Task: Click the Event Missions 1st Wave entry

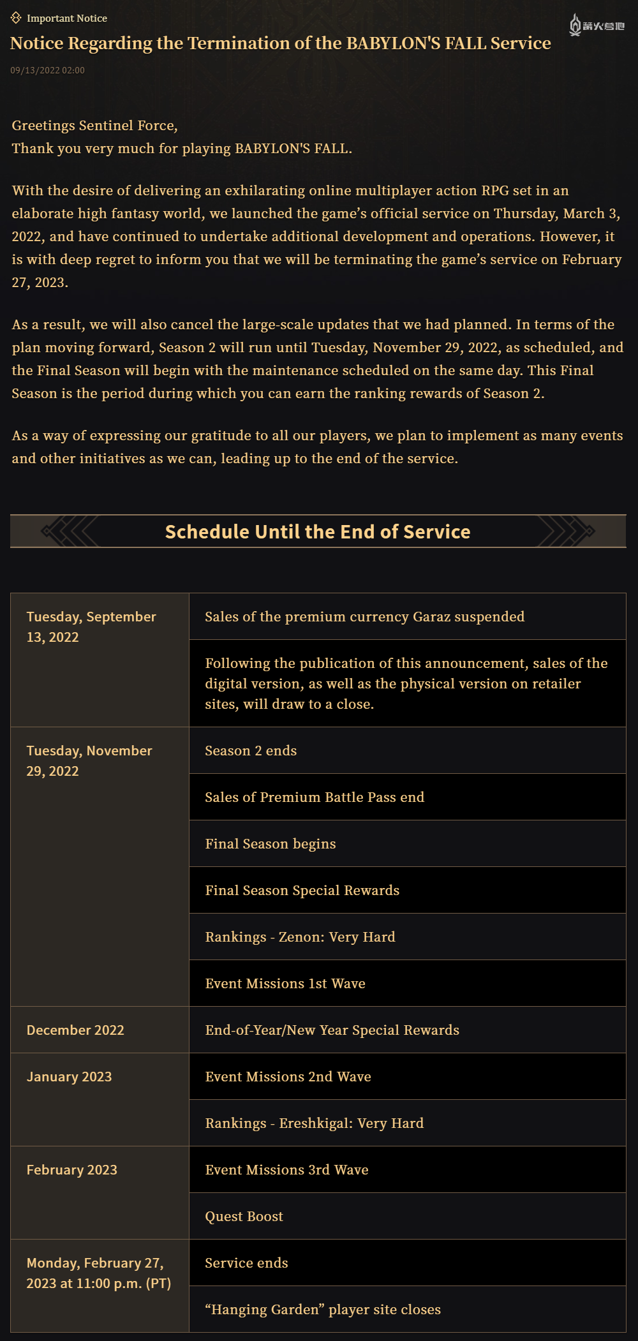Action: 285,984
